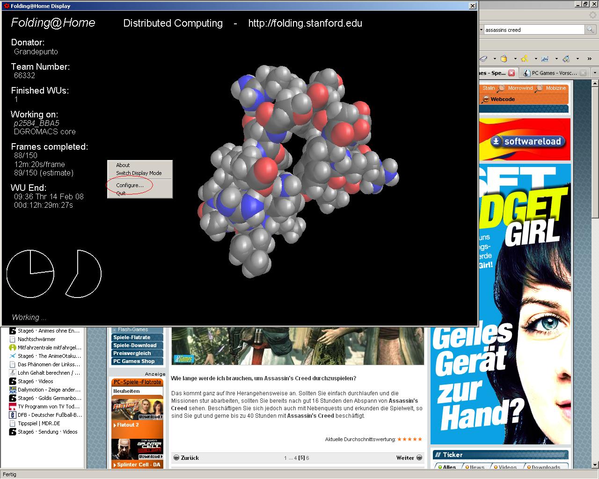Viewport: 599px width, 479px height.
Task: Expand the phone icon dropdown arrow
Action: 577,59
